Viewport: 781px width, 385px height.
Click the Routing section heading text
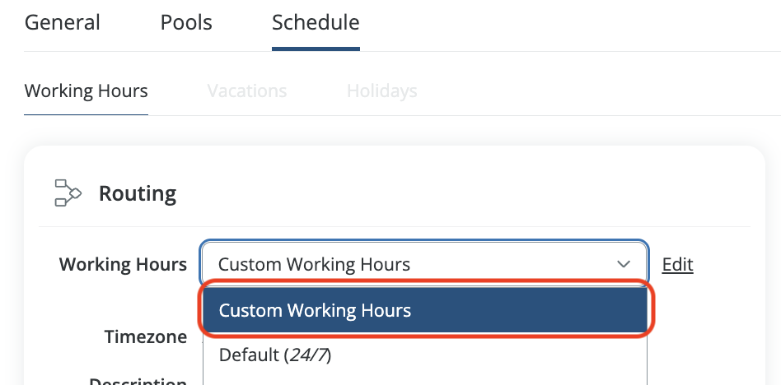[138, 193]
